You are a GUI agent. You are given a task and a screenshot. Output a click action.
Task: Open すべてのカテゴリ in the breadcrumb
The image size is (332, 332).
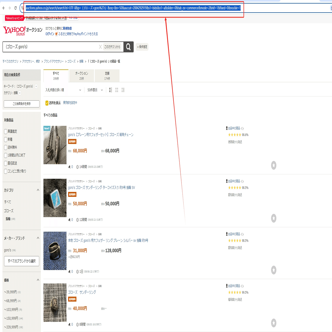click(x=10, y=61)
